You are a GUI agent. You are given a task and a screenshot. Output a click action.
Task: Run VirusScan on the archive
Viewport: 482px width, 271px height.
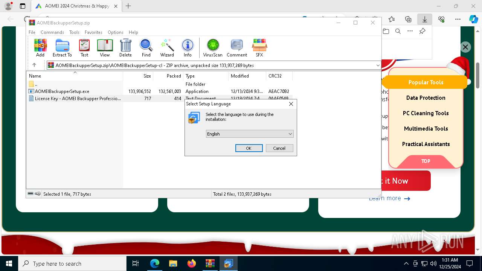click(213, 48)
